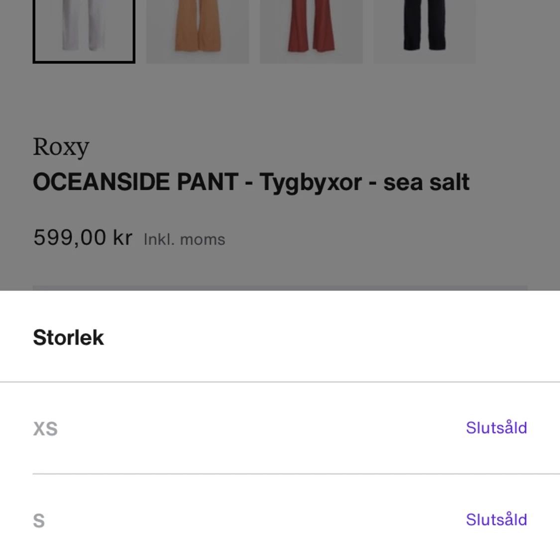Click the word OCEANSIDE in the title

coord(102,182)
